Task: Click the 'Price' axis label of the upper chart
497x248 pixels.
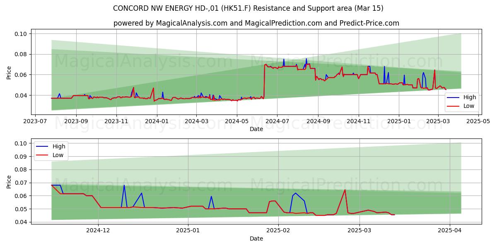Action: [9, 73]
